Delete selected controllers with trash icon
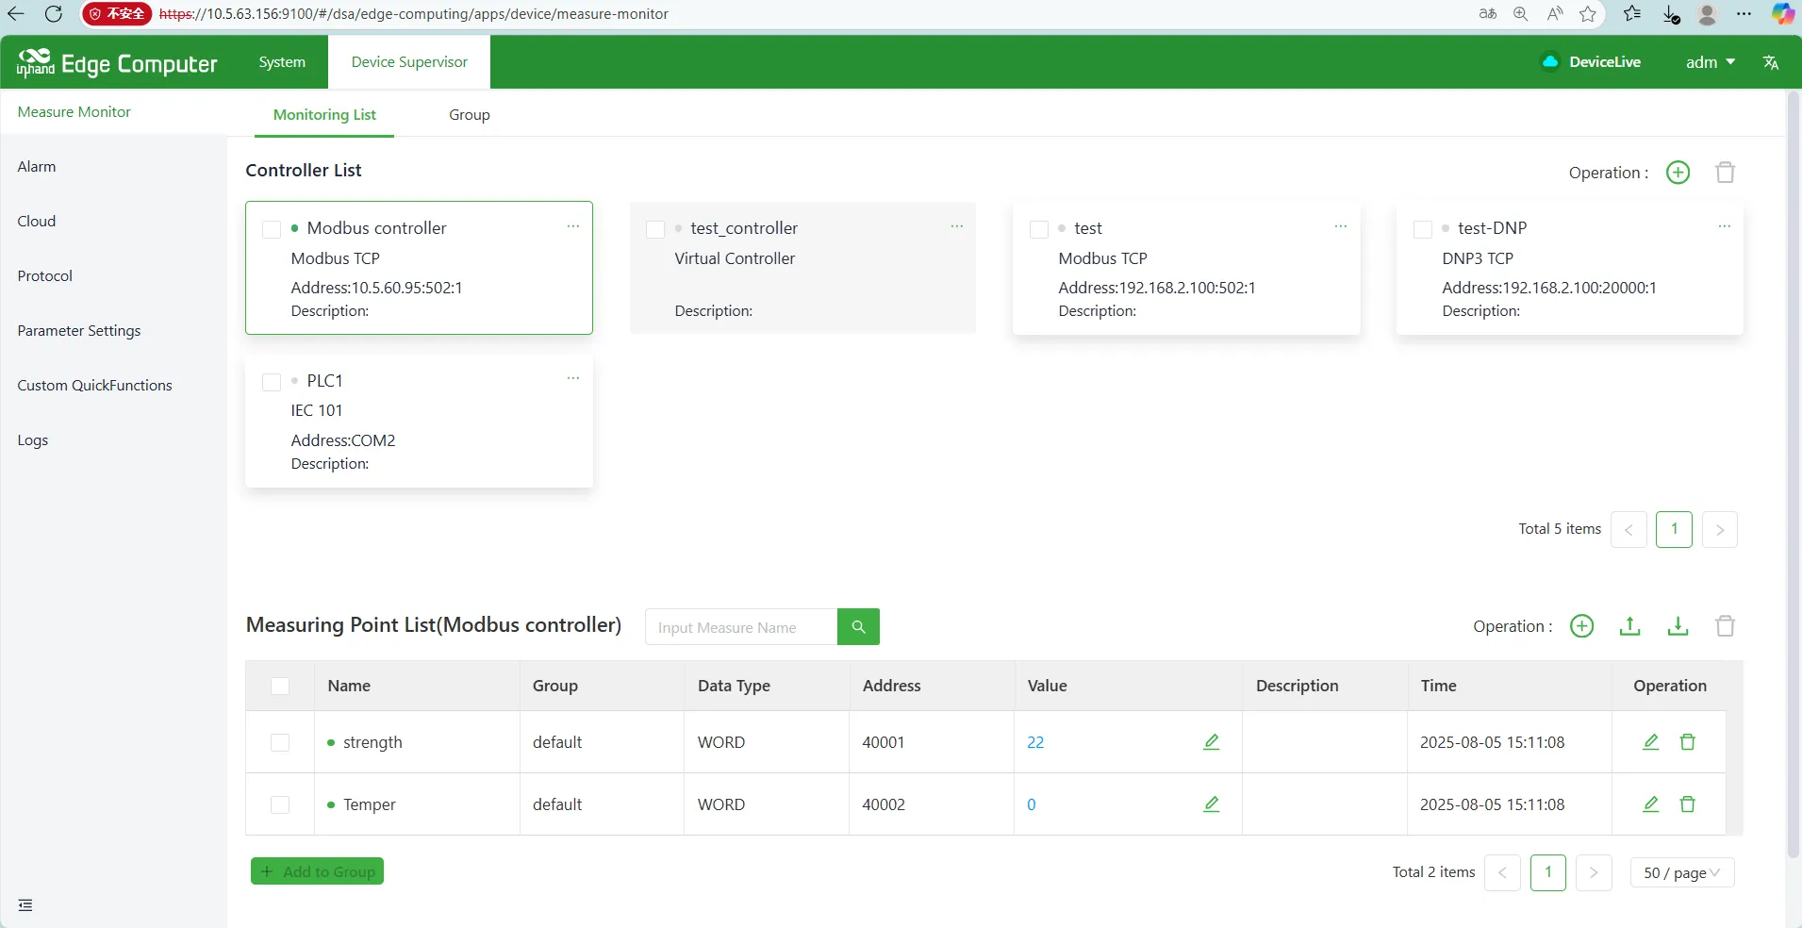Screen dimensions: 1802x928 pos(1725,173)
